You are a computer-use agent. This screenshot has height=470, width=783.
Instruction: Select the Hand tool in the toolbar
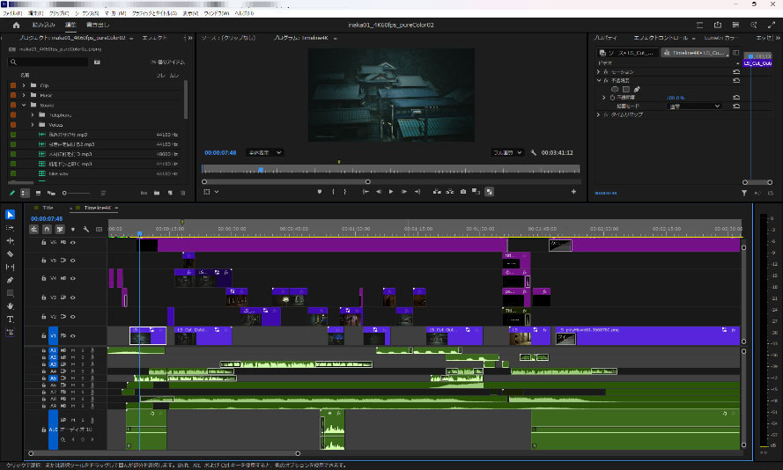coord(11,306)
